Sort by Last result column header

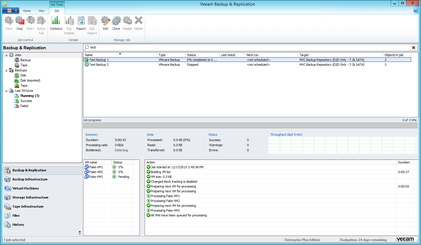click(232, 55)
